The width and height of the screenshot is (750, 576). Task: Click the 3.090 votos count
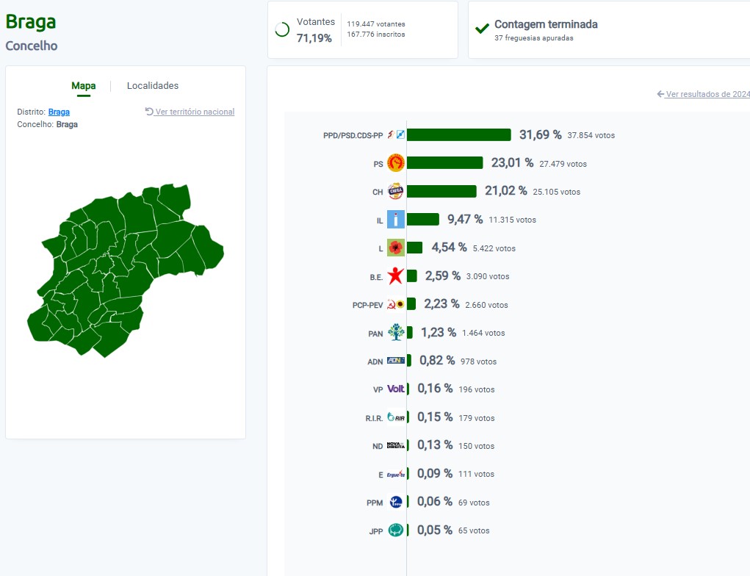(x=488, y=276)
